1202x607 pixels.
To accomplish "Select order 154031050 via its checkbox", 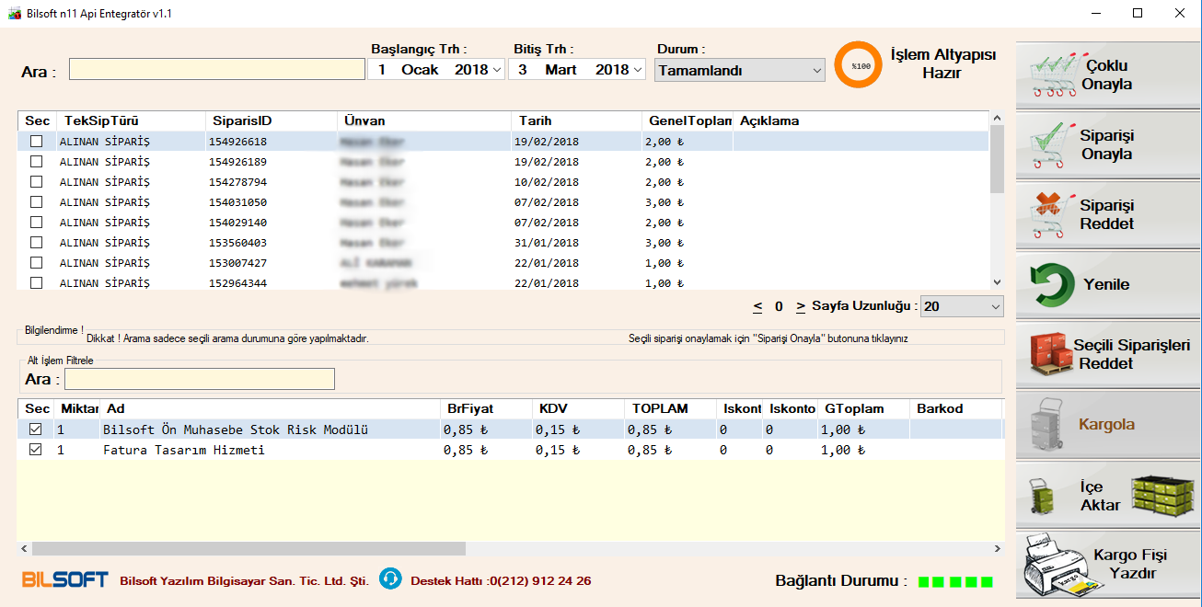I will pyautogui.click(x=37, y=202).
